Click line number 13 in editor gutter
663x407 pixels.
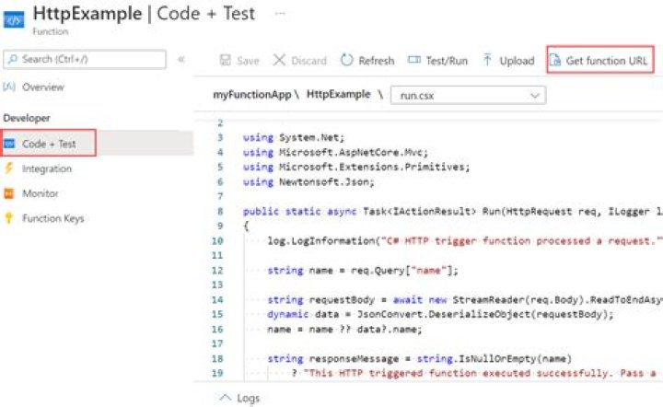pos(217,285)
